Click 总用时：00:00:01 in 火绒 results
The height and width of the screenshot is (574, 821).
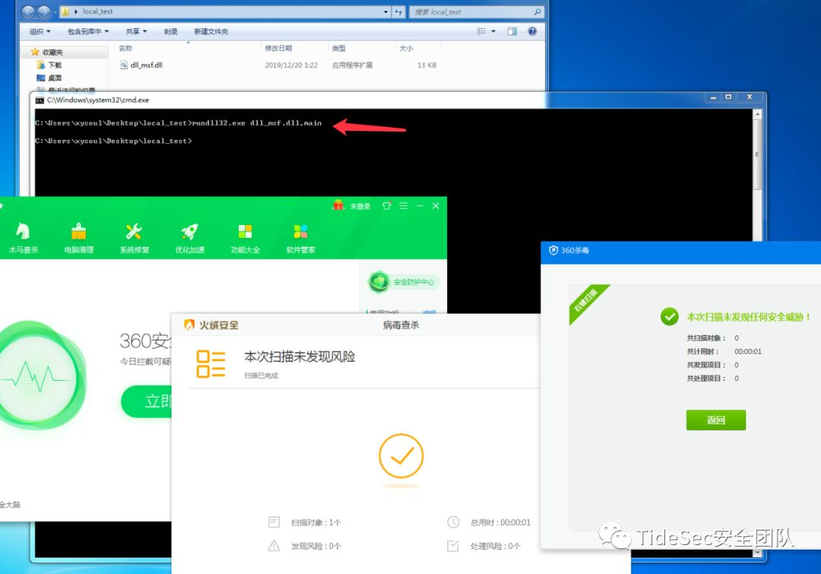click(x=500, y=522)
